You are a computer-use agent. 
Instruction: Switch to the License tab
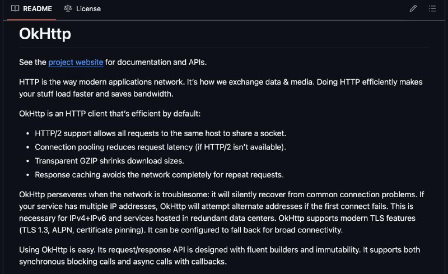point(82,9)
